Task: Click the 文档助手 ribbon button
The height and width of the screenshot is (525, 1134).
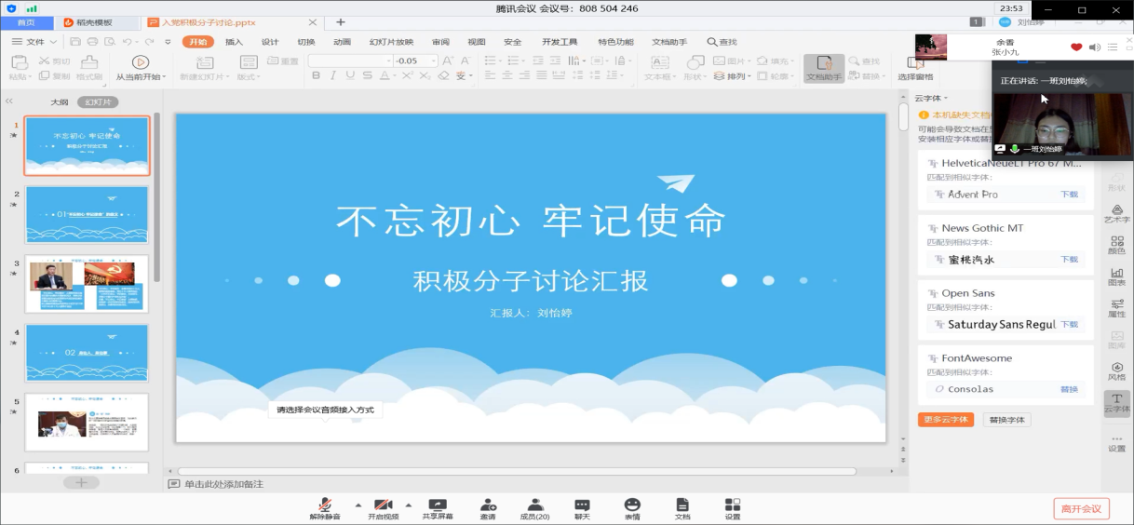Action: [823, 68]
